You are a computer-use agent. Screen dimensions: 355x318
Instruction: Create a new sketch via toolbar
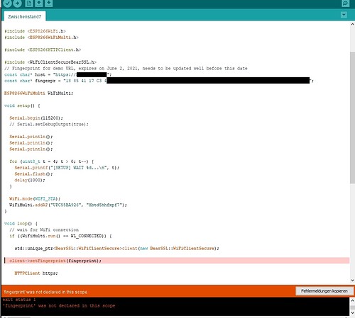click(29, 3)
